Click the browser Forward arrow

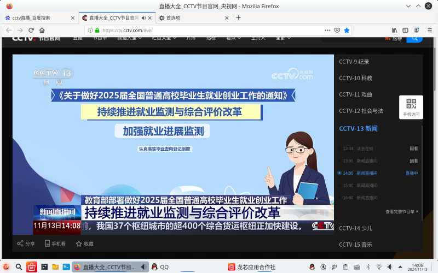click(x=20, y=30)
